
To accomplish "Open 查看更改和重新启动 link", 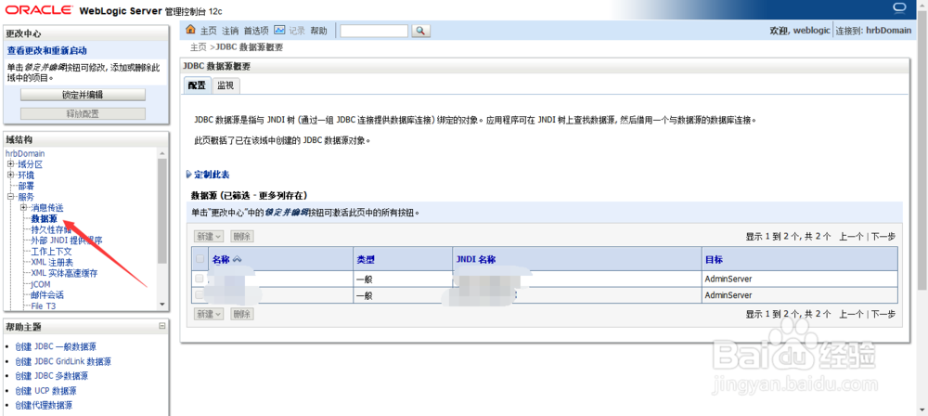I will tap(46, 51).
